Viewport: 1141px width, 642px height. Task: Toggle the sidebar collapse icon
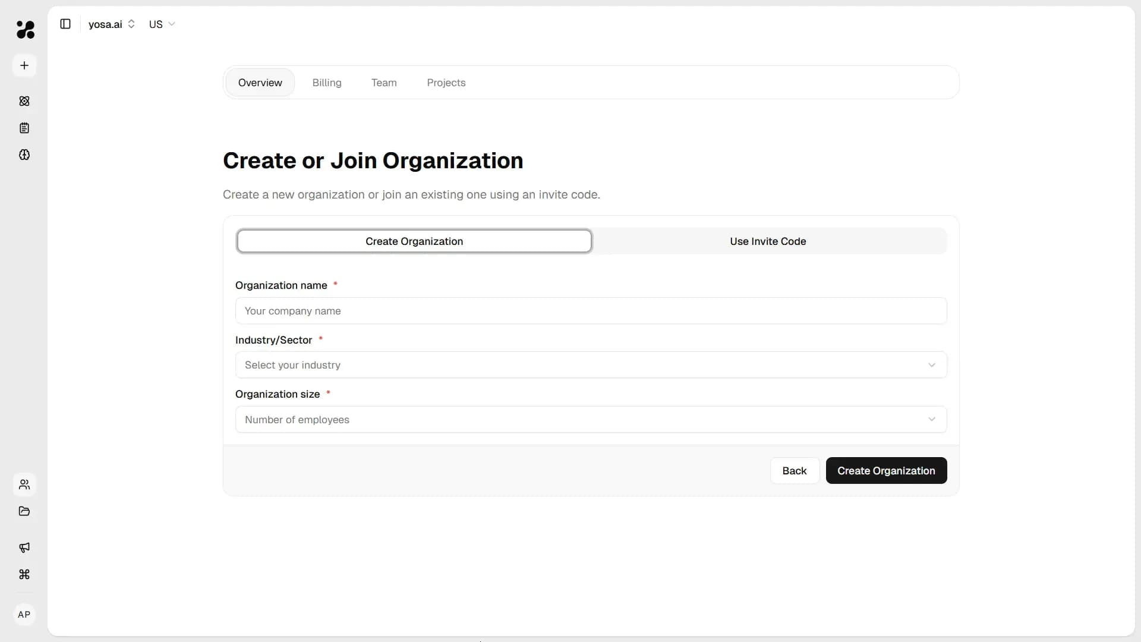click(65, 24)
